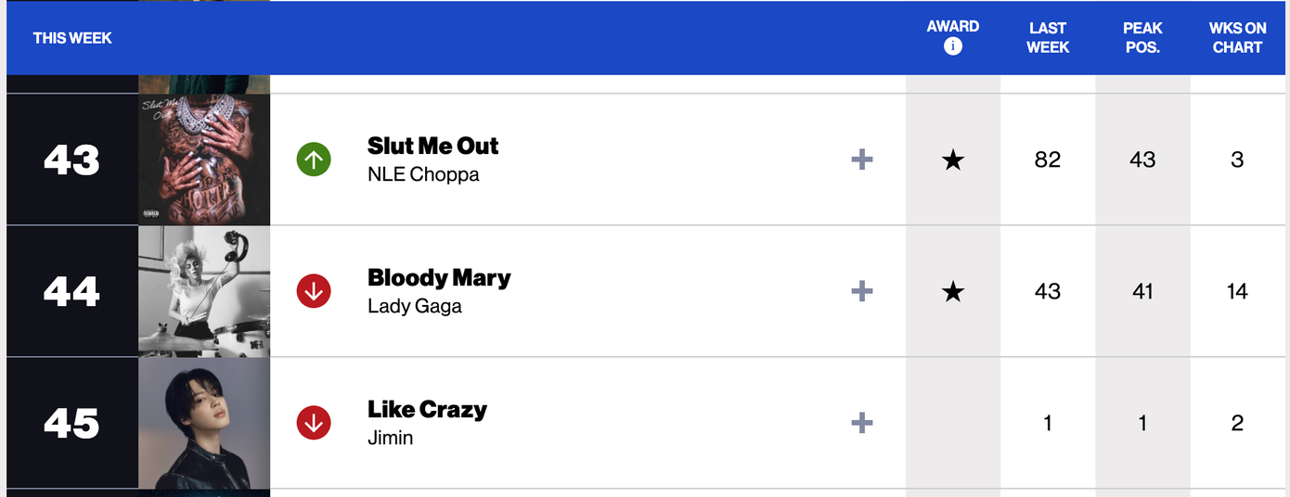Open the Bloody Mary song title
The width and height of the screenshot is (1290, 497).
[x=439, y=277]
